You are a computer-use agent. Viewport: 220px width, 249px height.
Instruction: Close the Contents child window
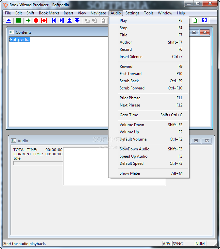(205, 32)
